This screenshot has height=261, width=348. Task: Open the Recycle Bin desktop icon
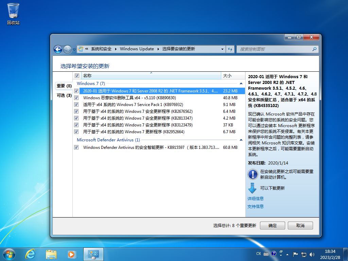(x=13, y=14)
